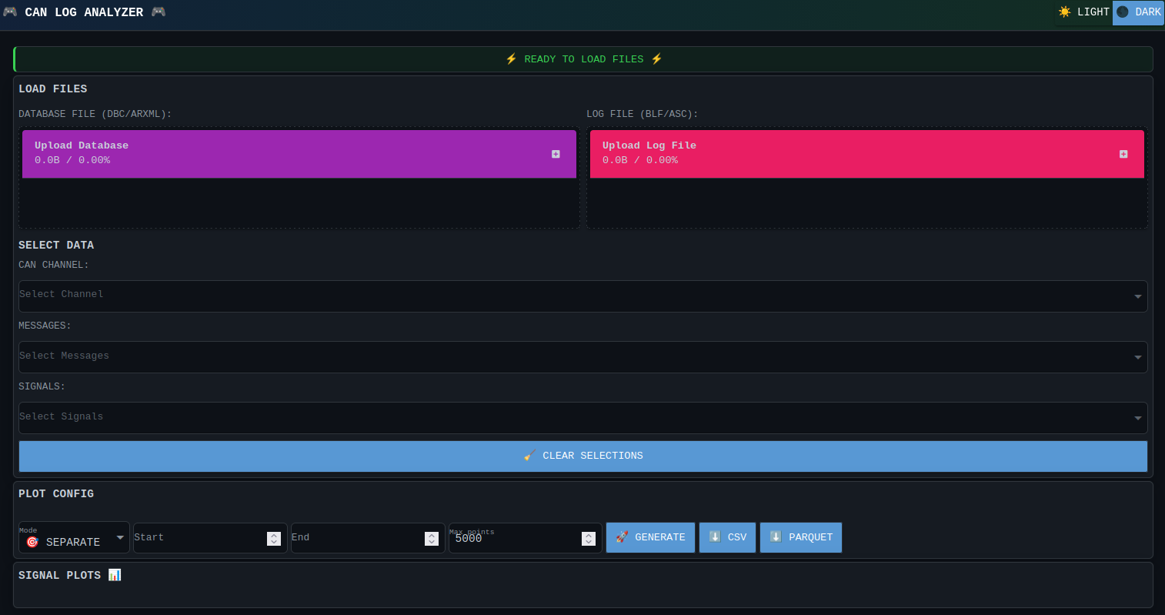Expand Select Channel with its arrow

pyautogui.click(x=1137, y=296)
